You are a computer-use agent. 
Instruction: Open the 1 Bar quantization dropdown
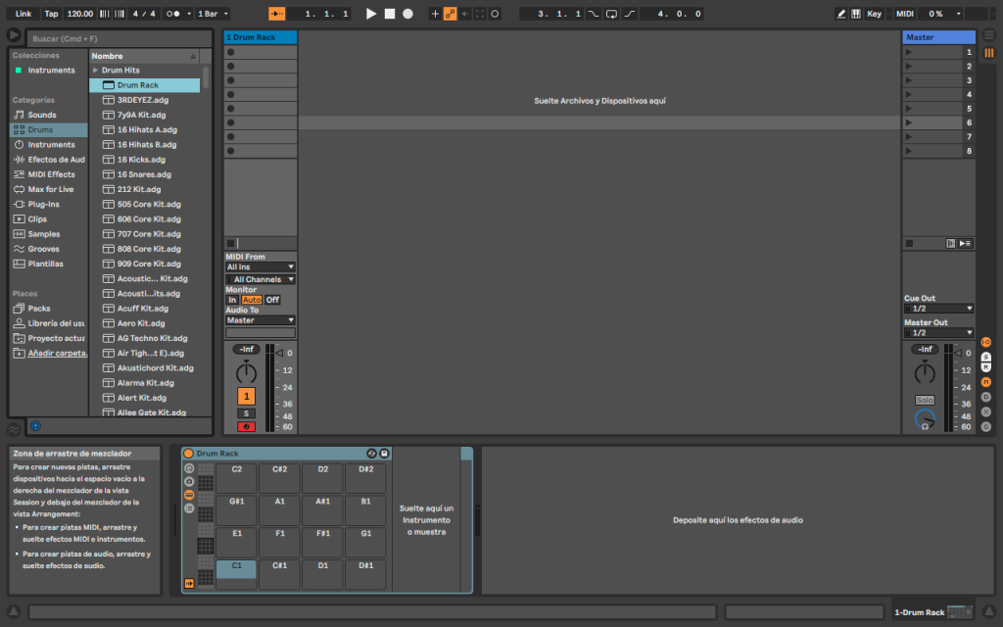pyautogui.click(x=213, y=14)
